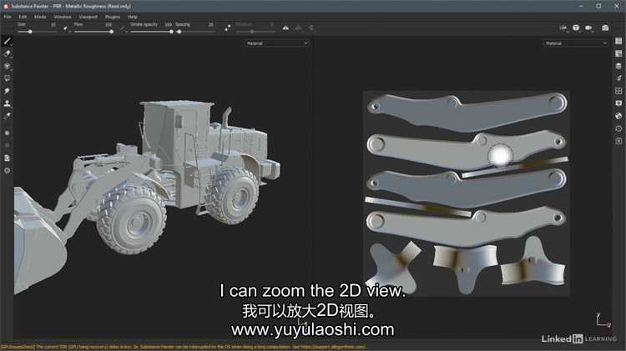
Task: Open the Layers panel icon
Action: [618, 66]
